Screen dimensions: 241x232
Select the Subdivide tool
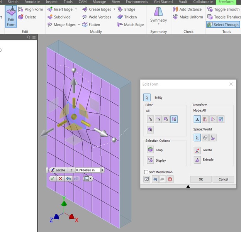click(x=59, y=17)
